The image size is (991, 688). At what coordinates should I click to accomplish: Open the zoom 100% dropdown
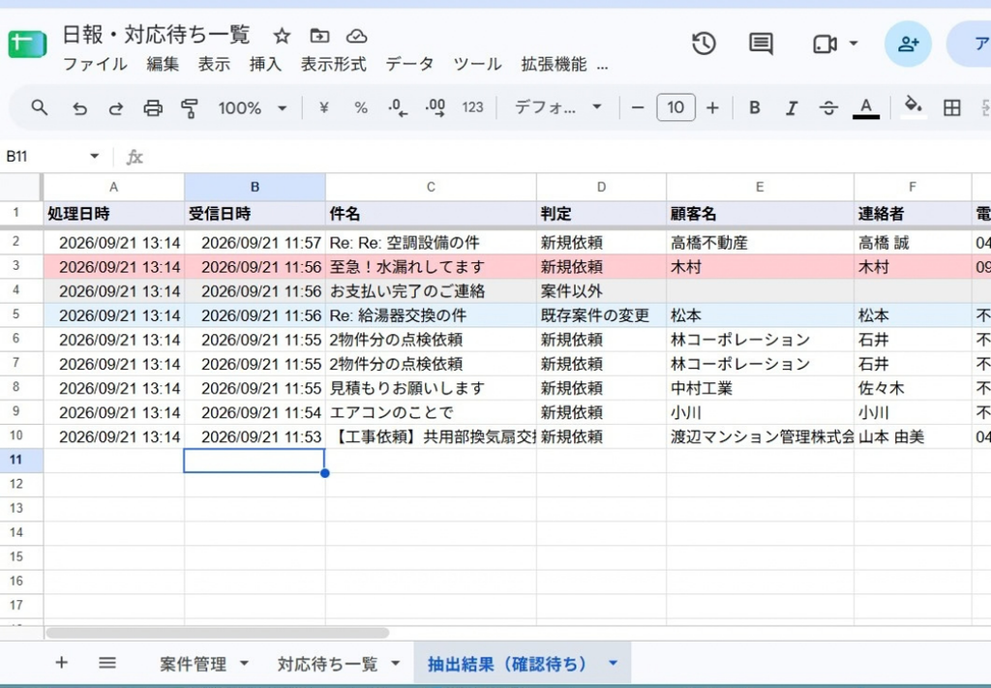tap(253, 108)
